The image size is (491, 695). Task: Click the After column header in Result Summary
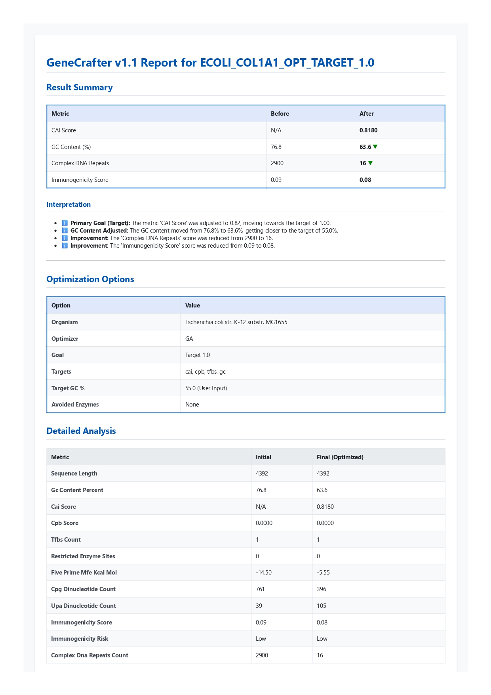coord(367,114)
